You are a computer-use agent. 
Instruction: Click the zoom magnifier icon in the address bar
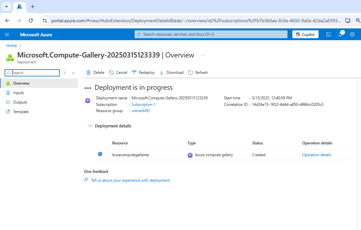pyautogui.click(x=358, y=21)
